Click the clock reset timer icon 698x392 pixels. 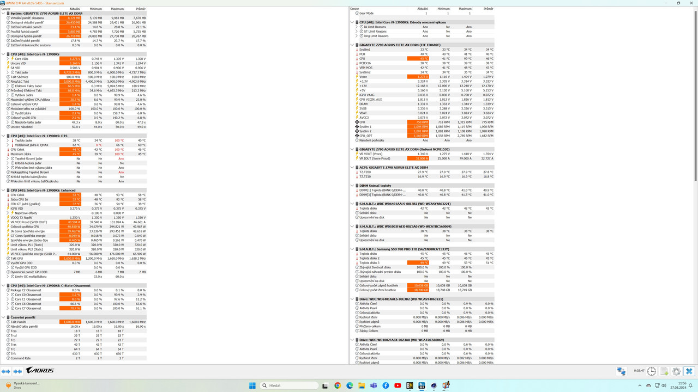(x=652, y=371)
